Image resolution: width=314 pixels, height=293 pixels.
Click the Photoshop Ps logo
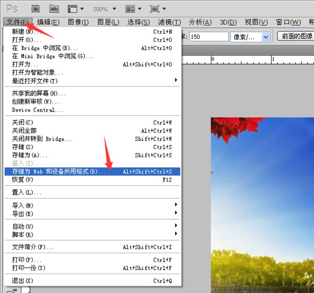click(12, 9)
